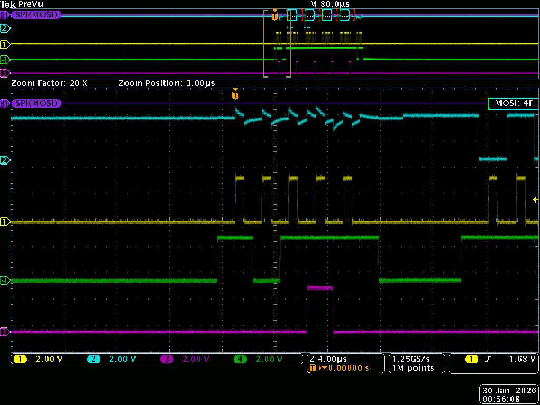Click the orange trigger position marker in main view
Image resolution: width=540 pixels, height=405 pixels.
235,95
